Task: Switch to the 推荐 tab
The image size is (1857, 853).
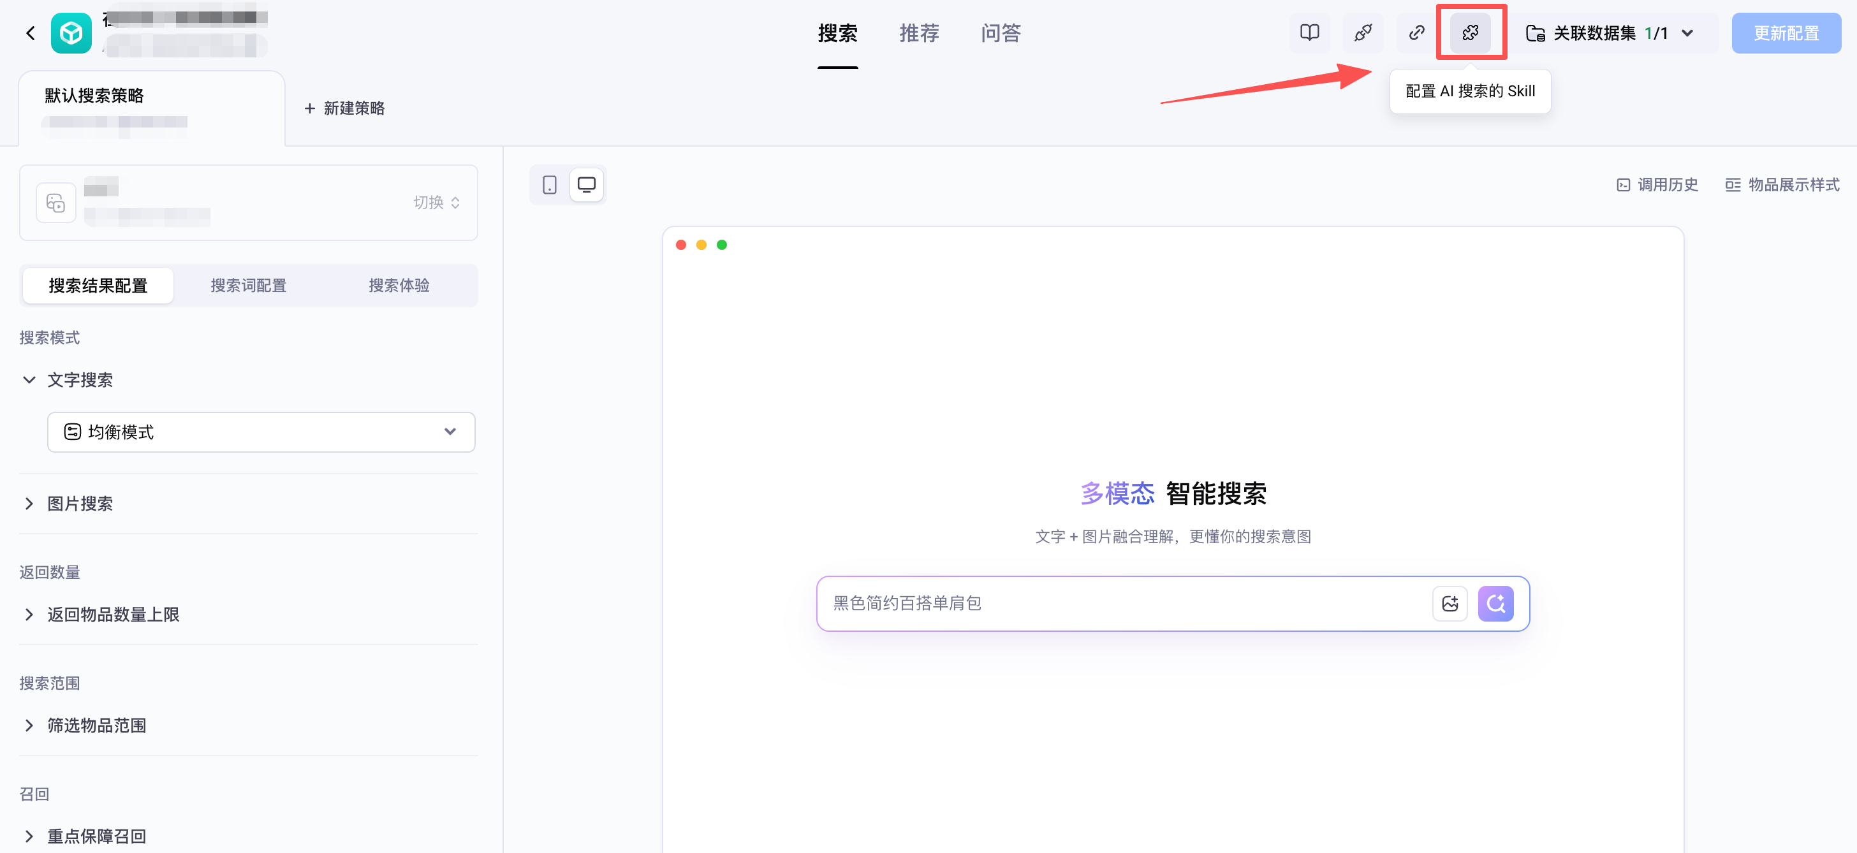Action: (x=918, y=33)
